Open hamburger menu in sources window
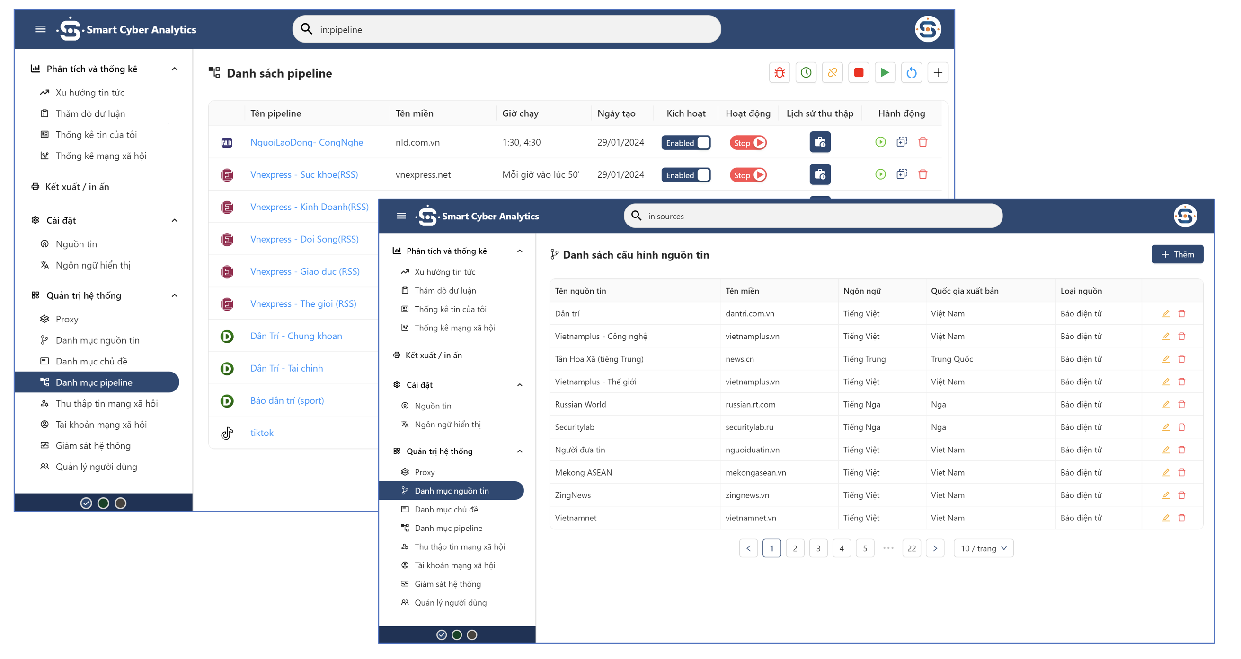Viewport: 1241px width, 659px height. coord(401,216)
